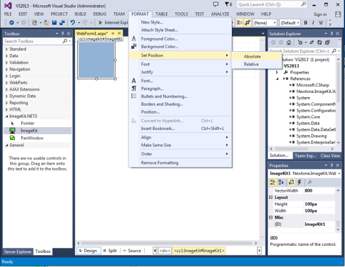Click the Navigate Backward toolbar icon

pyautogui.click(x=12, y=22)
